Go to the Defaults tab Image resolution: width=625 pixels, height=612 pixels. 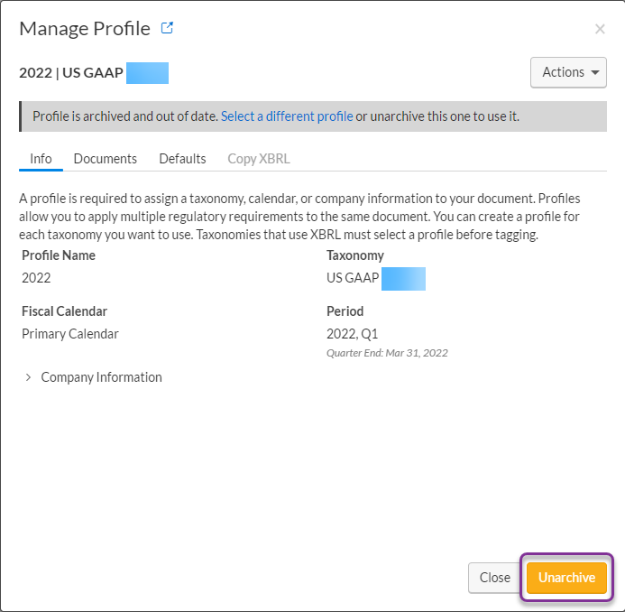click(182, 159)
